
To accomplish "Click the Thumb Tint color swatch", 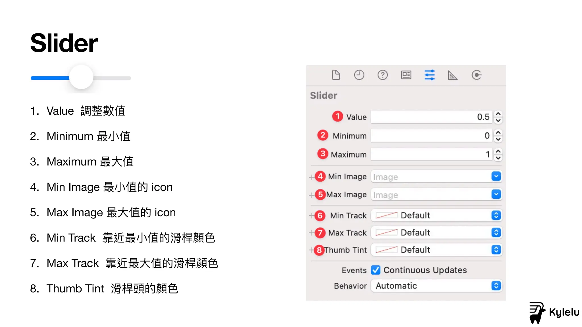I will [x=386, y=250].
